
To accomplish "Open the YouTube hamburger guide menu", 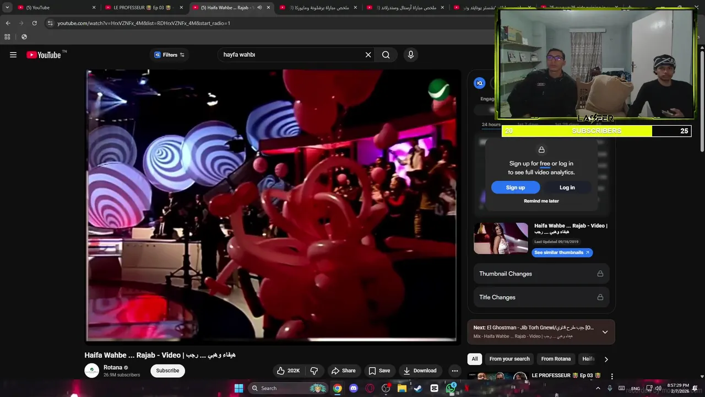I will coord(13,55).
